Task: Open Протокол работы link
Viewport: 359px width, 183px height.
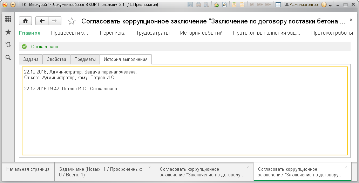Action: pos(332,33)
